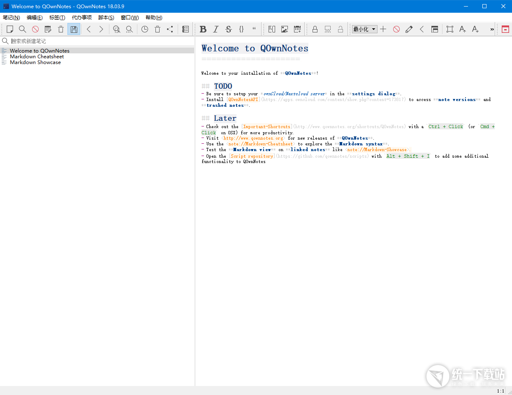
Task: Click the note-with-pencil edit icon
Action: coord(48,29)
